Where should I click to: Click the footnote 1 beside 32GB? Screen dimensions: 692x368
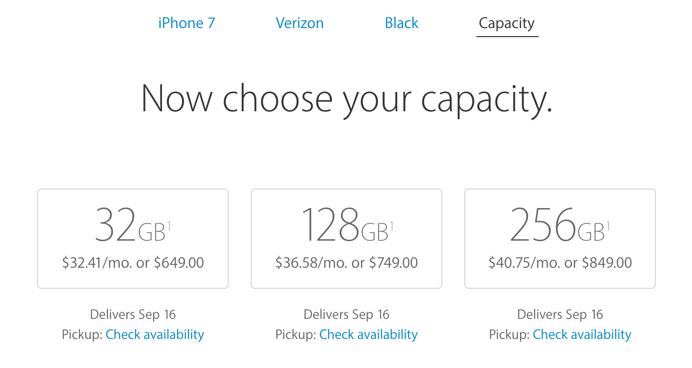169,226
